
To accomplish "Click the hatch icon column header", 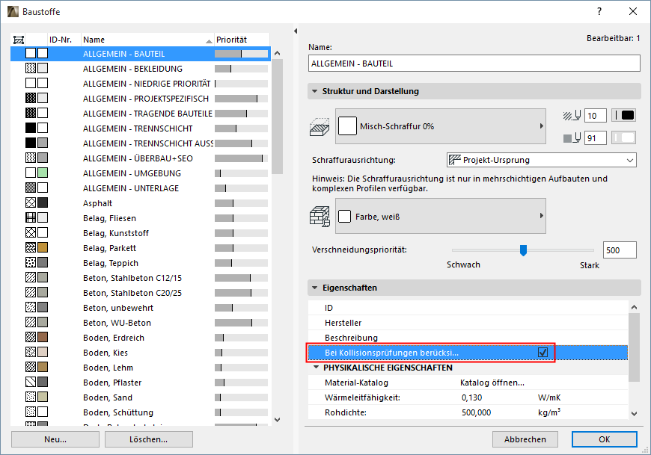I will [19, 40].
